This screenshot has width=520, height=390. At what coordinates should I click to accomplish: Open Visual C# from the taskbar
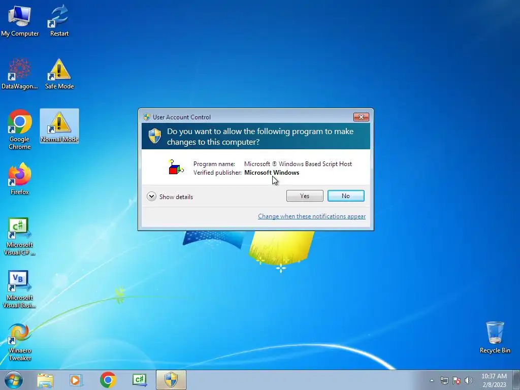click(140, 380)
